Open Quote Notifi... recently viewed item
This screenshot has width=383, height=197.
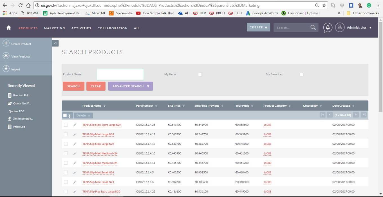[x=22, y=103]
